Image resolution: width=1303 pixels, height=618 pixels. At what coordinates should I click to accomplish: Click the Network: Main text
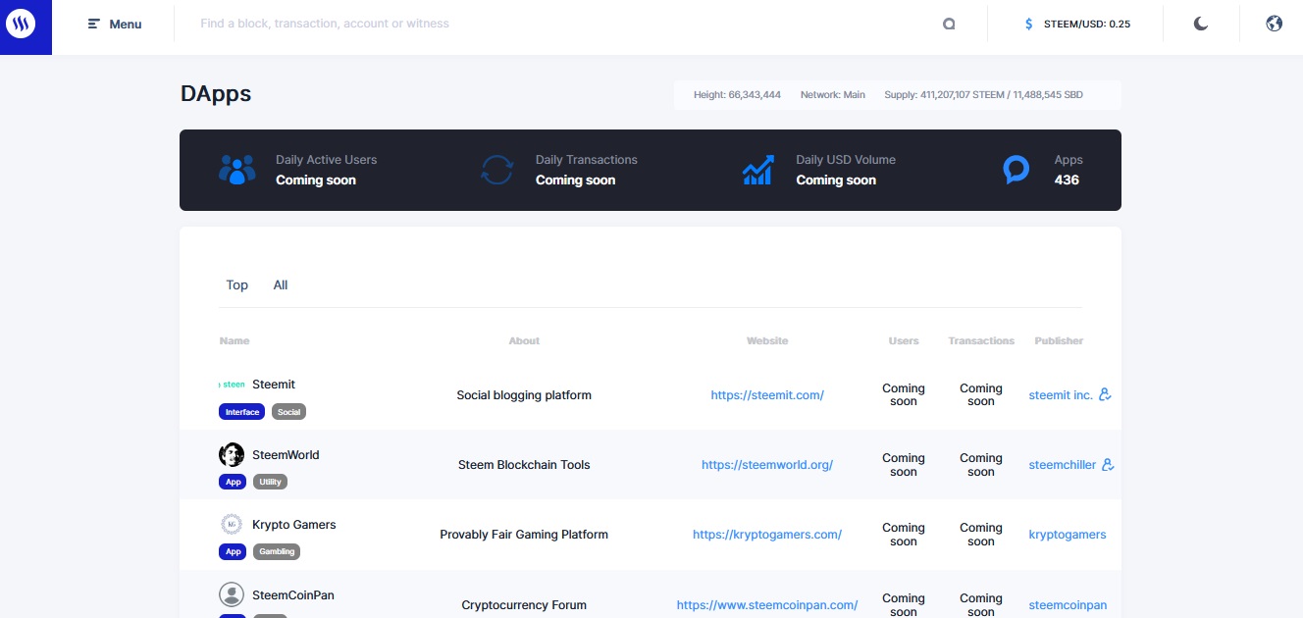833,95
